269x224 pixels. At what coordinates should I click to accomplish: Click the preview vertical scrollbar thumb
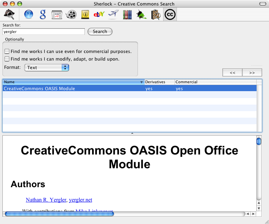(x=259, y=141)
